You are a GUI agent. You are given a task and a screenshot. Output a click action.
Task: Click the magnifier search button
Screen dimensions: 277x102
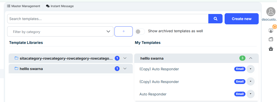coord(215,19)
